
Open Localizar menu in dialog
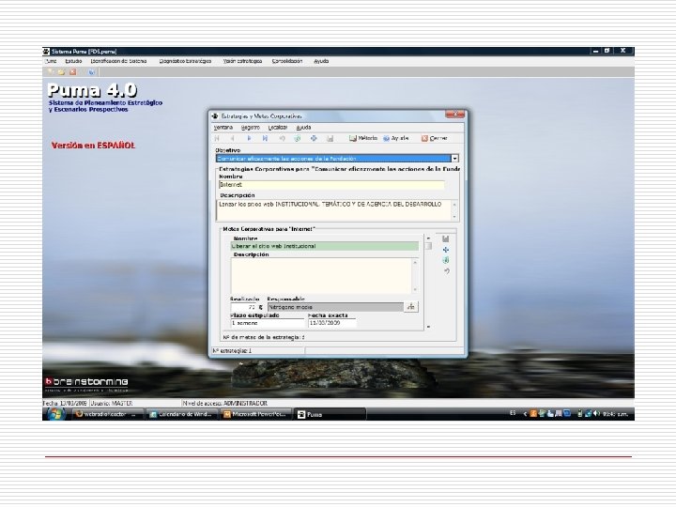278,128
